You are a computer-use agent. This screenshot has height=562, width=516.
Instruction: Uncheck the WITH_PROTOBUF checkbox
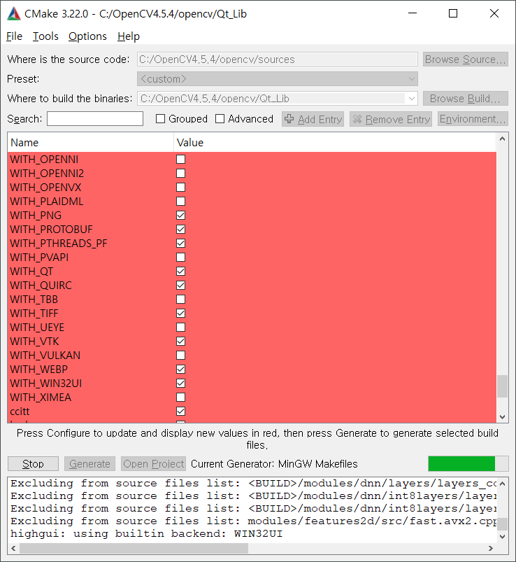point(181,229)
